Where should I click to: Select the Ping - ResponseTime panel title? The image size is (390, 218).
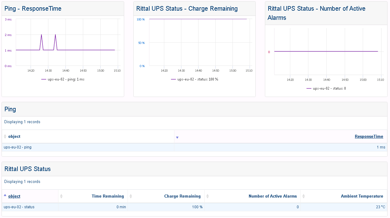tap(32, 9)
